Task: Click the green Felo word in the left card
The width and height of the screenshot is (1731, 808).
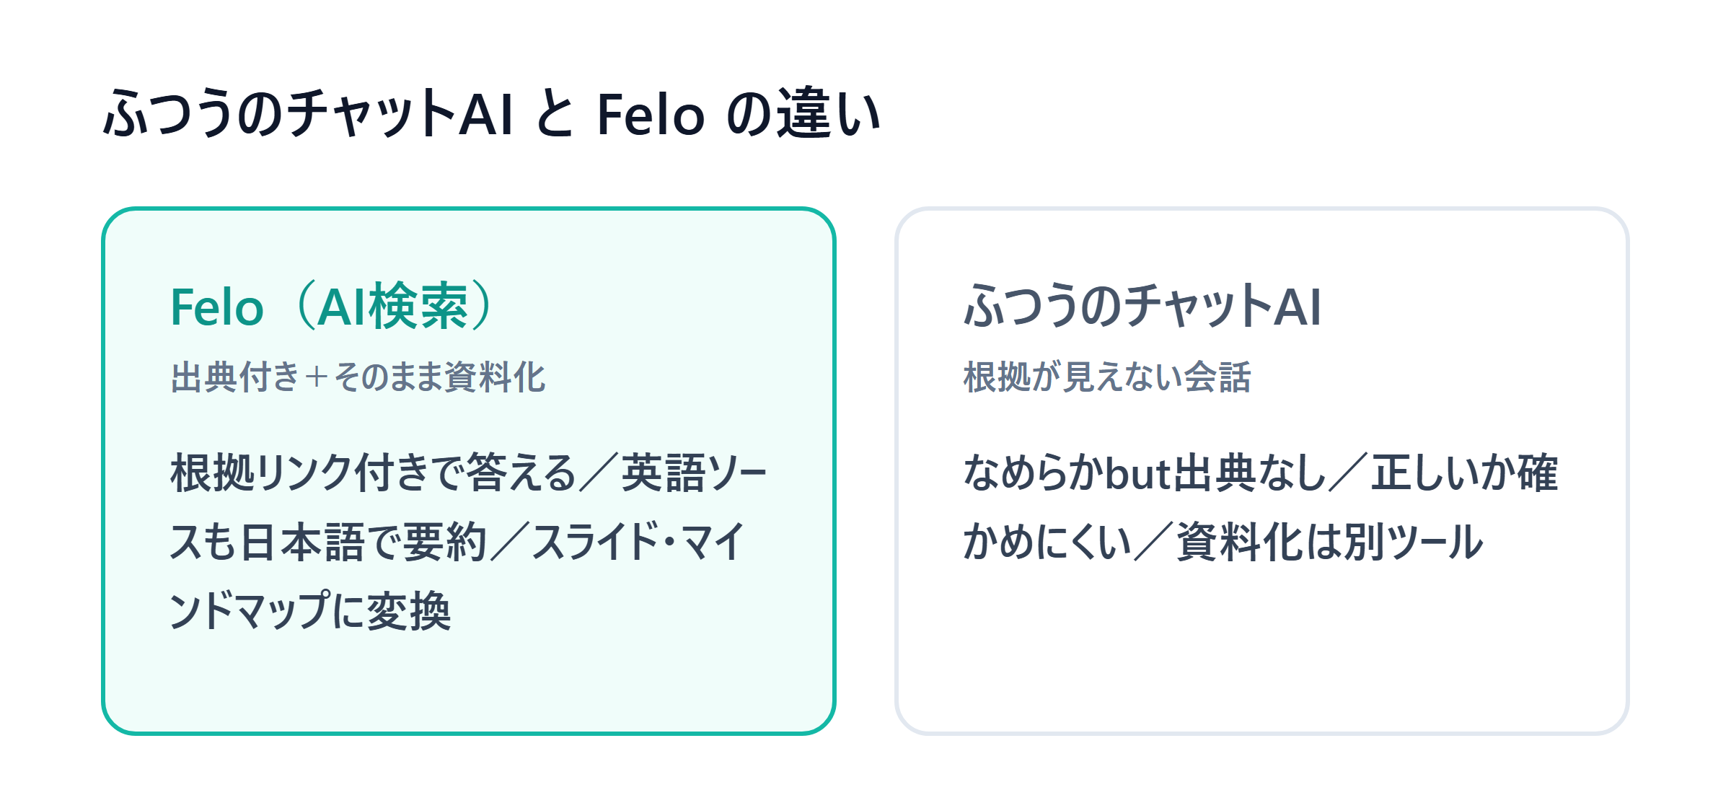Action: coord(217,308)
